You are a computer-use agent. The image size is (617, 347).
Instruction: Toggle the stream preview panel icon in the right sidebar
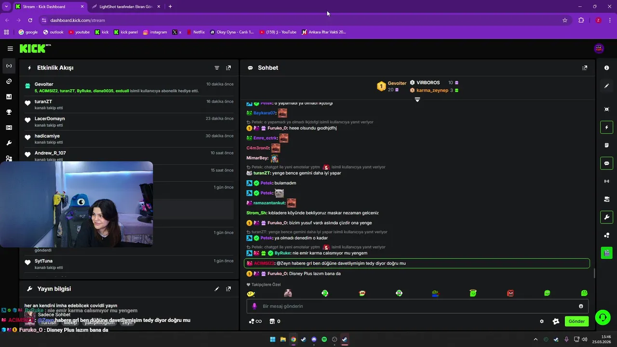pyautogui.click(x=606, y=109)
